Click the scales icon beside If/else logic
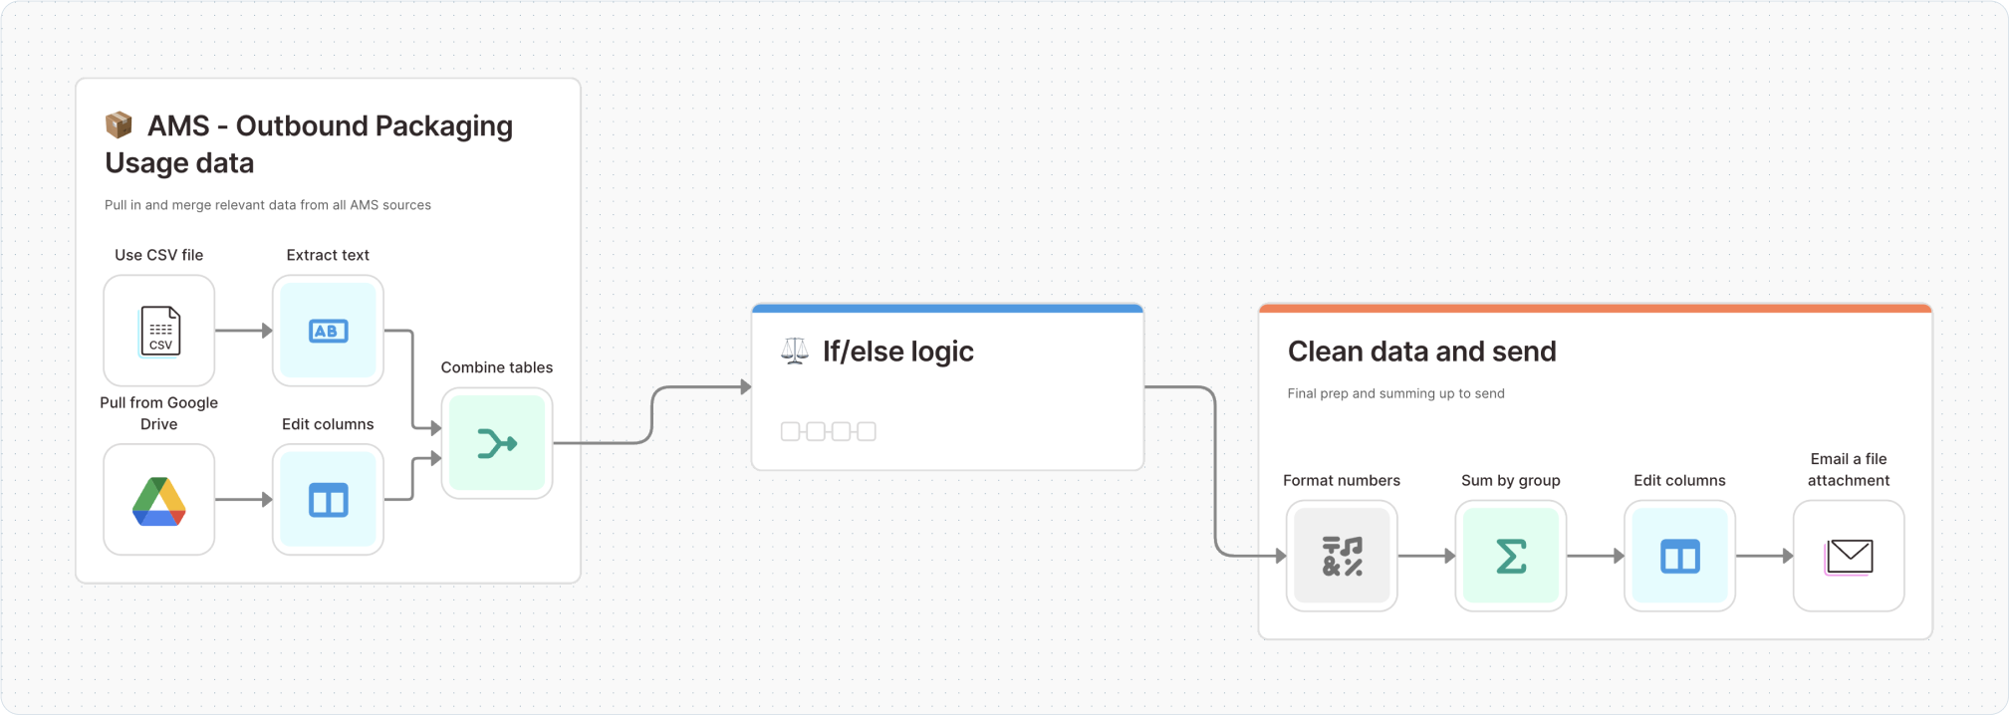This screenshot has height=715, width=2009. point(795,352)
